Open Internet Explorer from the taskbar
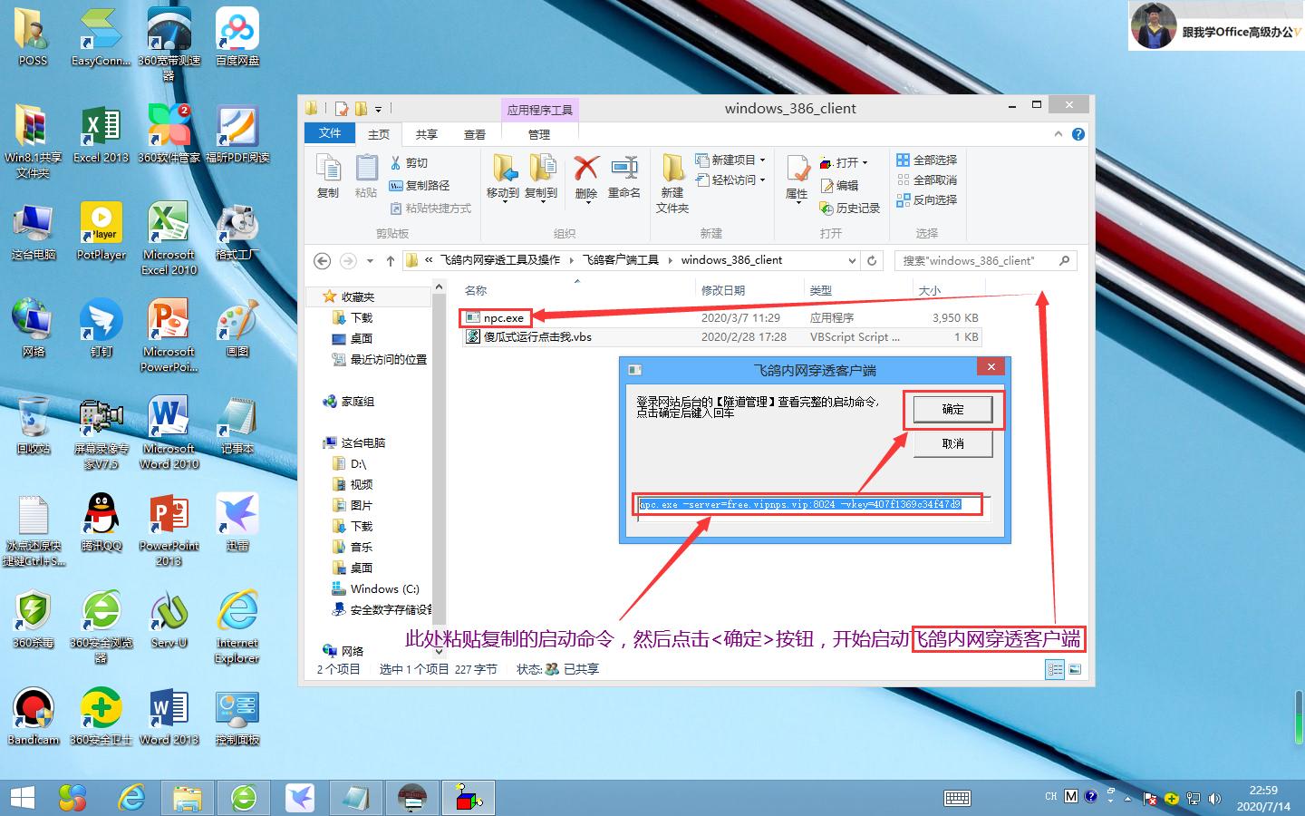Image resolution: width=1305 pixels, height=816 pixels. (130, 797)
